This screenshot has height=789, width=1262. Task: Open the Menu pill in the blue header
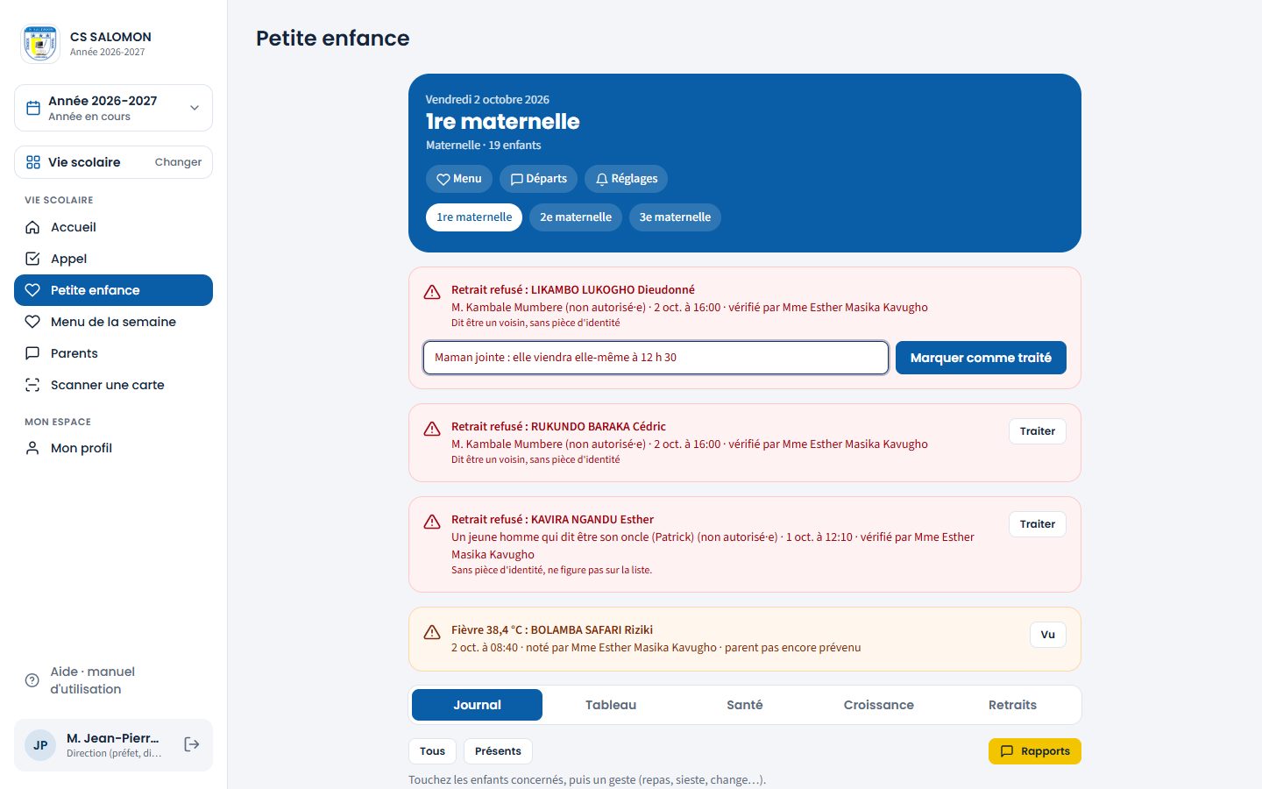(459, 179)
